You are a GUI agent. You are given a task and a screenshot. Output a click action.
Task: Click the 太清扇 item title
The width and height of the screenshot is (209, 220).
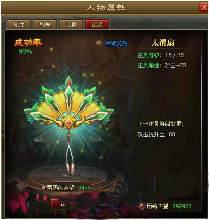point(163,43)
